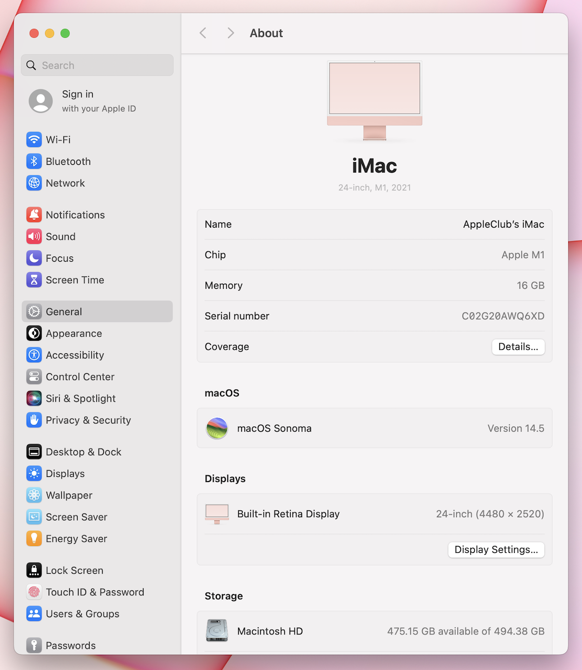Select Desktop & Dock icon
This screenshot has height=670, width=582.
point(34,452)
